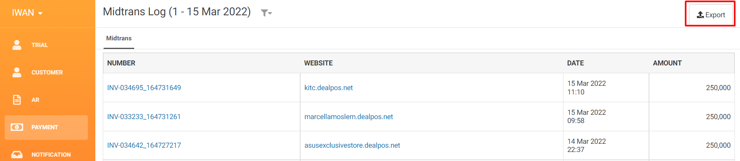Open invoice INV-034642_164727217
This screenshot has width=740, height=161.
(x=144, y=145)
